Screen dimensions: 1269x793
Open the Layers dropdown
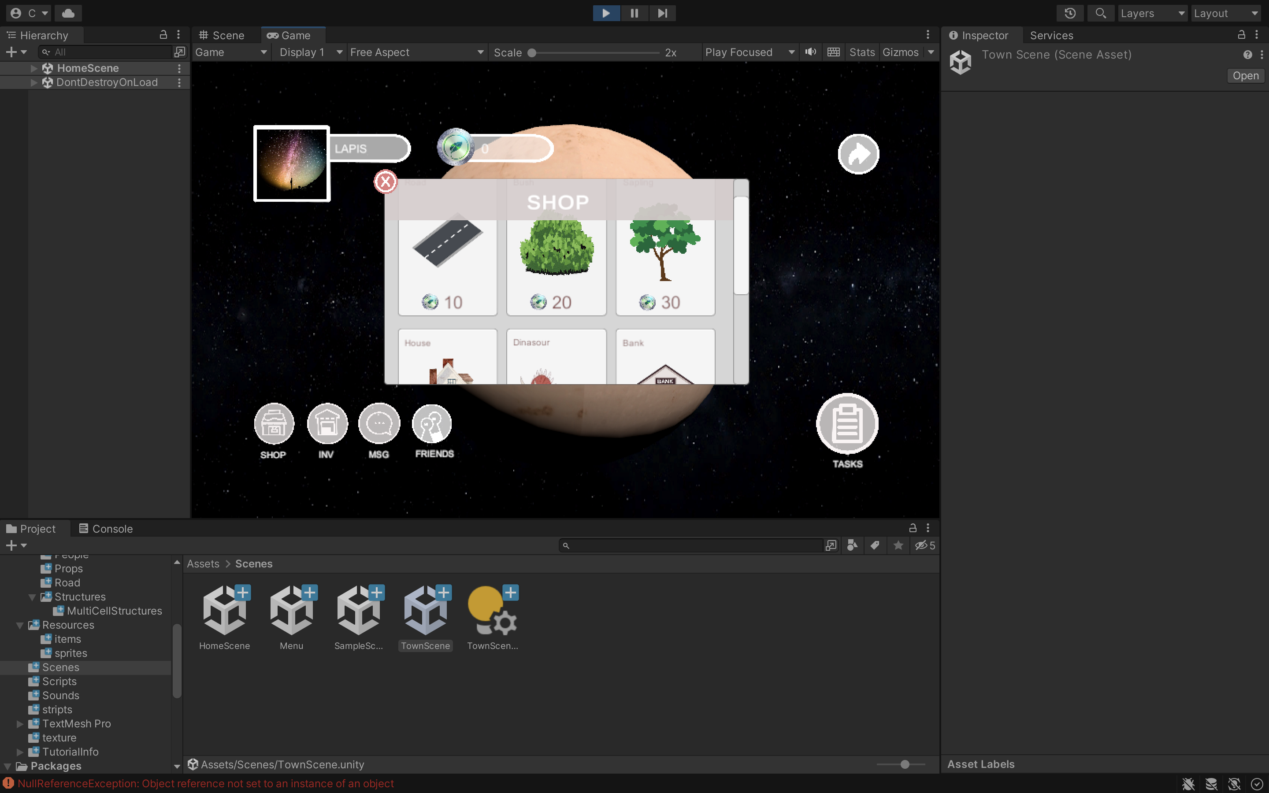pos(1153,13)
